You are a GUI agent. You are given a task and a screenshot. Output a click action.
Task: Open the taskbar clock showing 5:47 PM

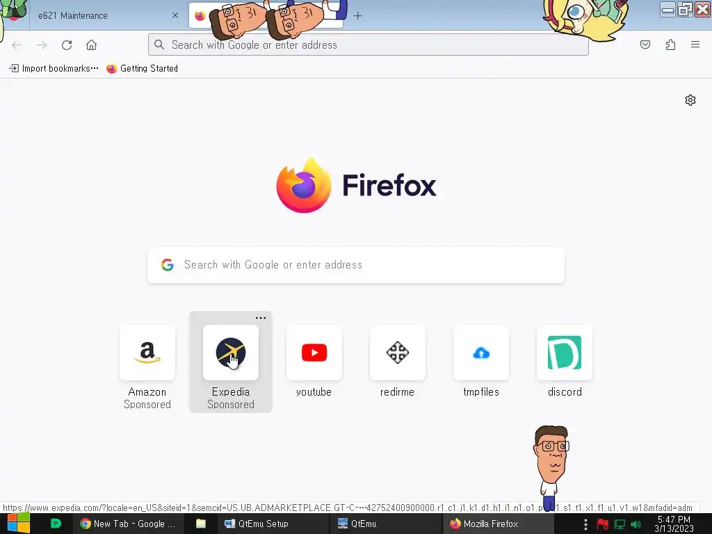click(674, 524)
